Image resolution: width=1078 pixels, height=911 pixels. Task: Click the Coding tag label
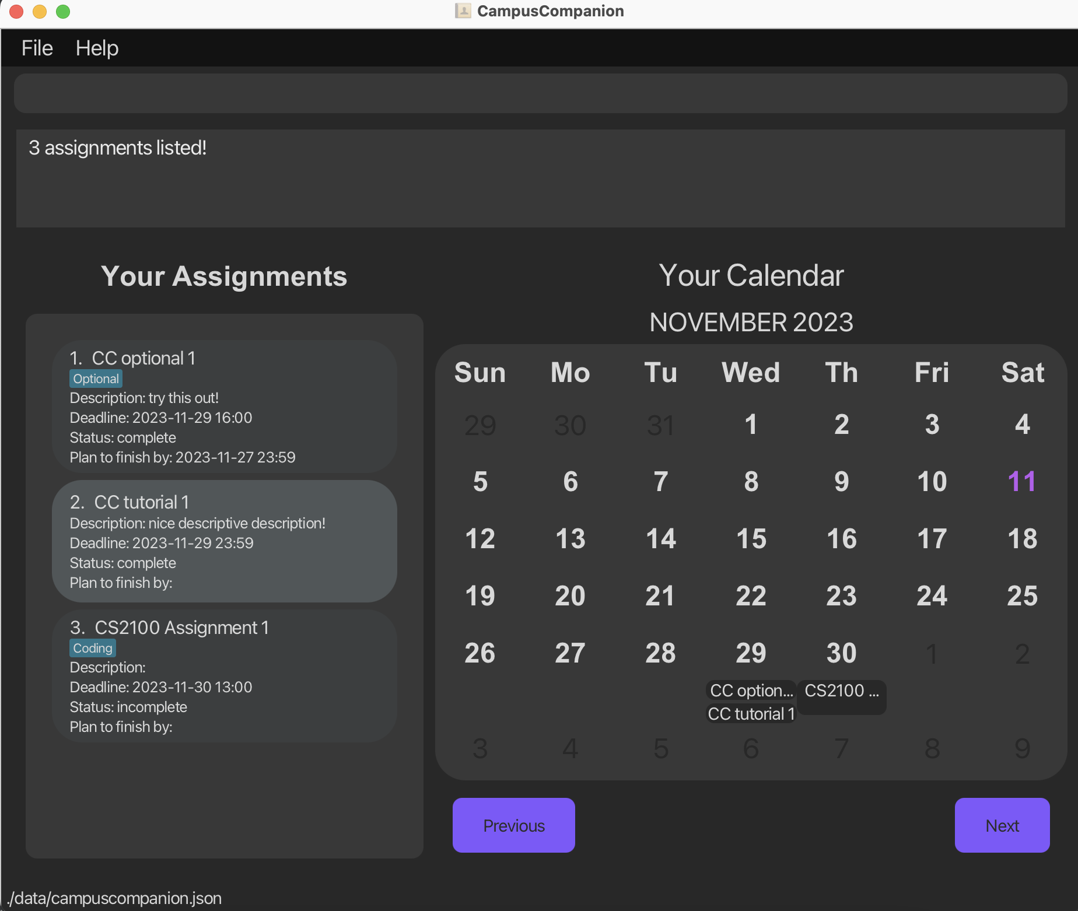[x=93, y=648]
